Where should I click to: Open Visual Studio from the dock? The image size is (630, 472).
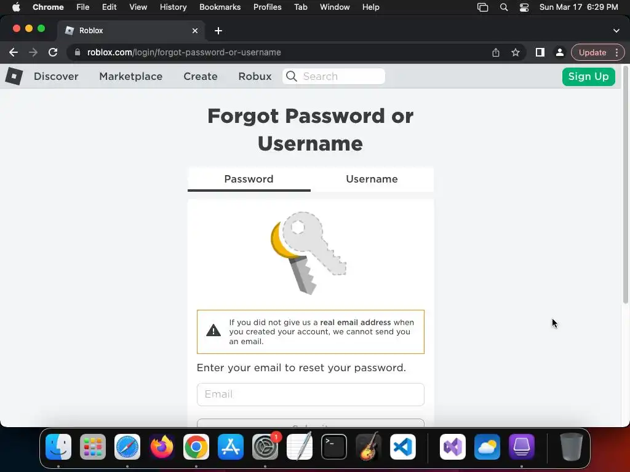coord(453,447)
